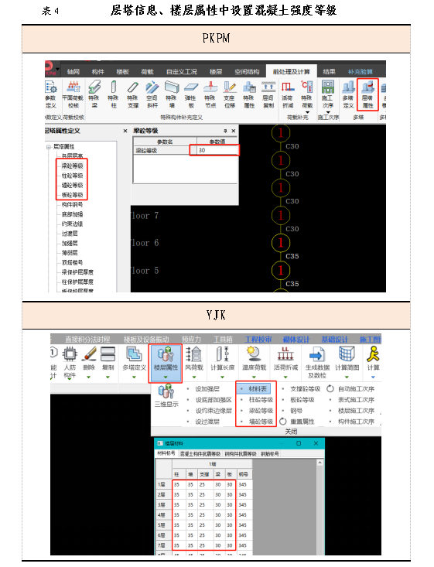
Task: Expand the 计算简图 dropdown arrow
Action: [x=347, y=377]
